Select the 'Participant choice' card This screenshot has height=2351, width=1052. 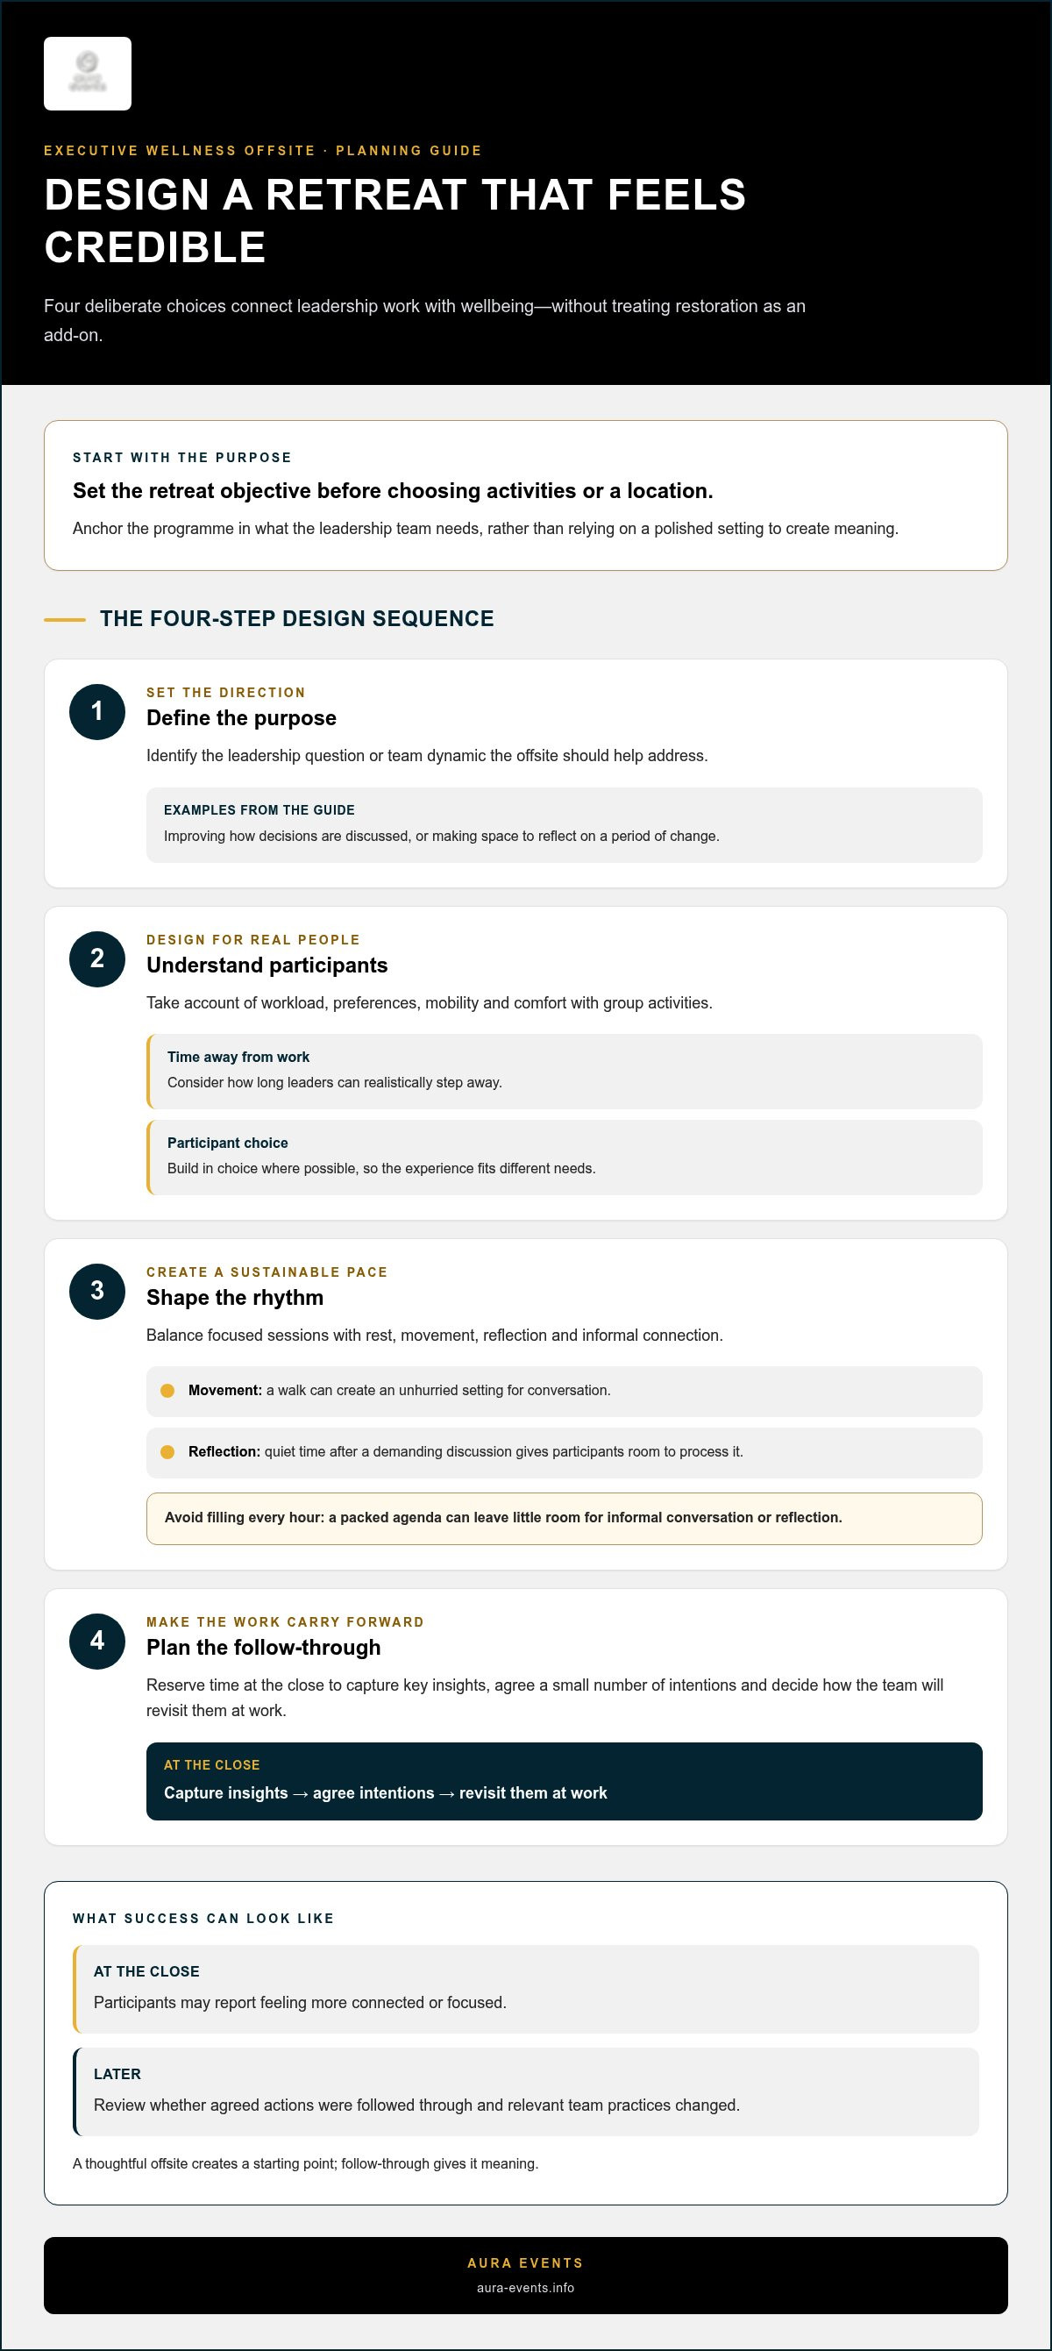click(565, 1158)
